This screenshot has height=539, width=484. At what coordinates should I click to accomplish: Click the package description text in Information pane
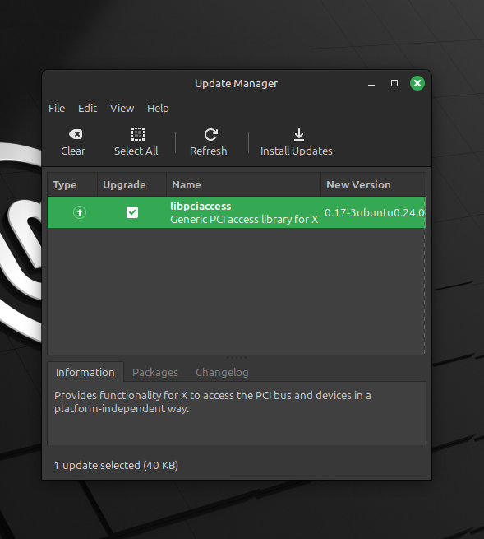[x=213, y=402]
